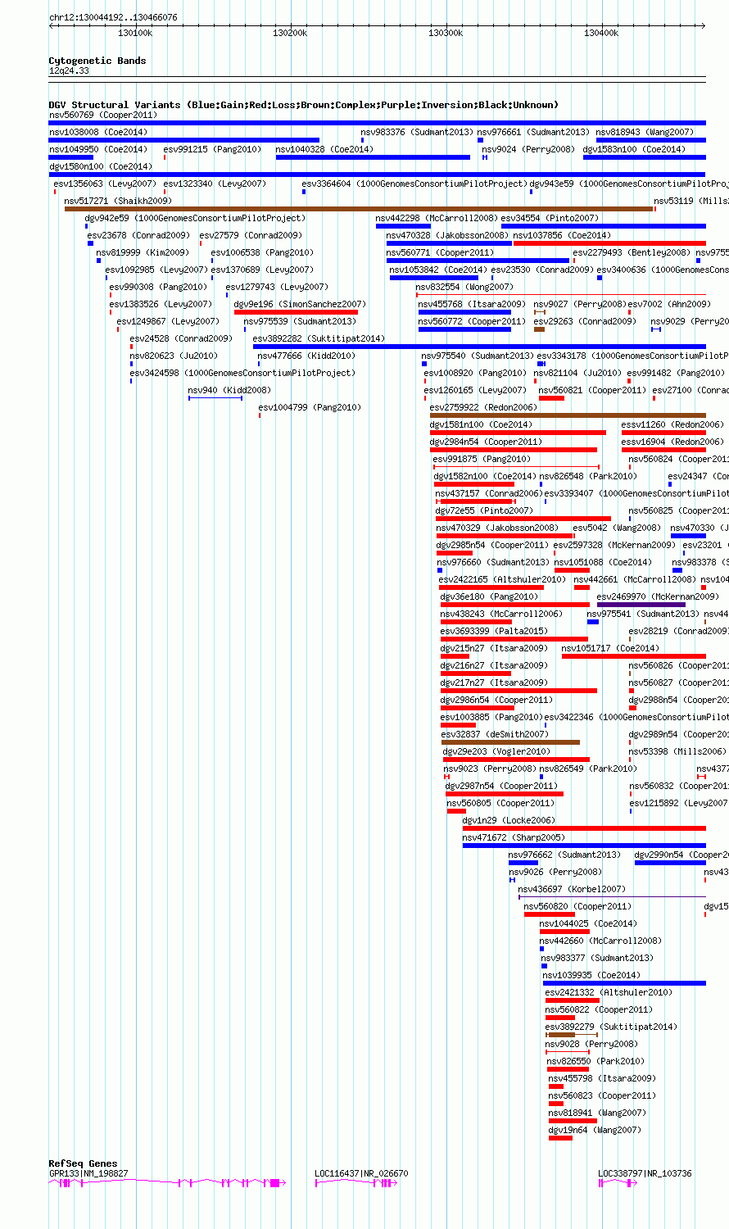The width and height of the screenshot is (729, 1229).
Task: Click the esv3892279 (Suktitipat2014) label
Action: tap(611, 1027)
